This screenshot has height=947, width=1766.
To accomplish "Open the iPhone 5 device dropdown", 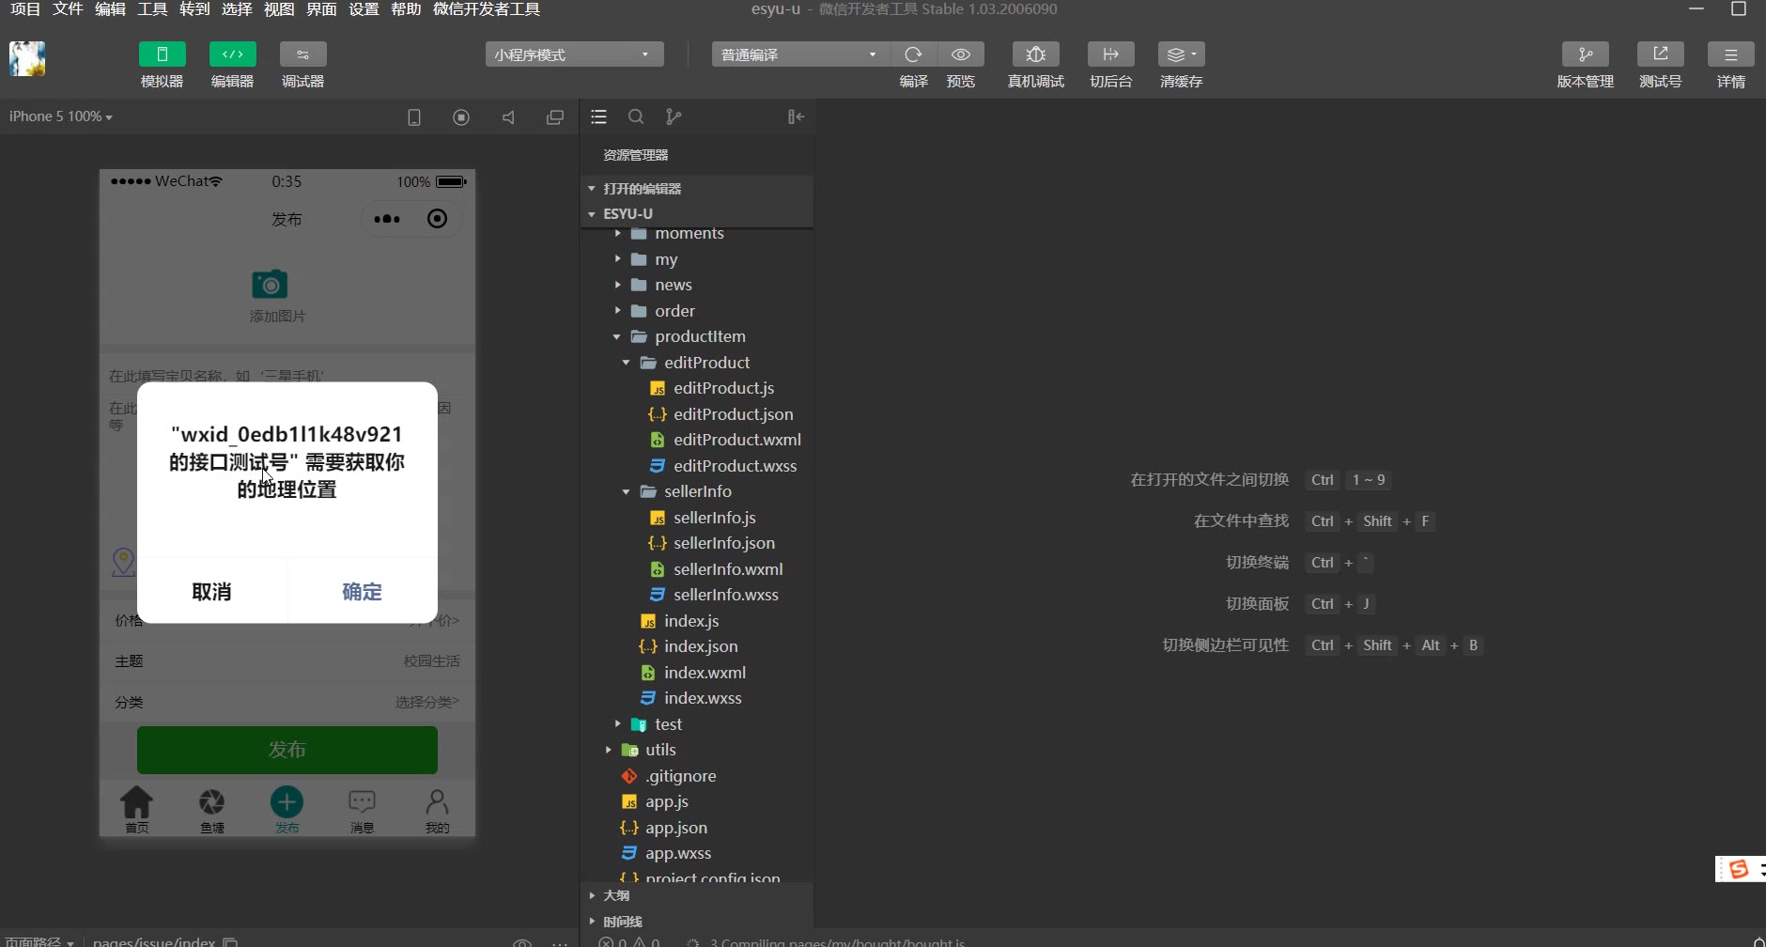I will pos(61,116).
